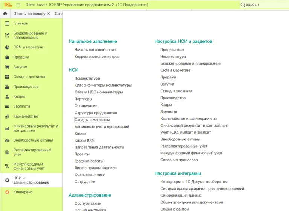This screenshot has width=289, height=211.
Task: Click the home start page icon
Action: coord(5,14)
